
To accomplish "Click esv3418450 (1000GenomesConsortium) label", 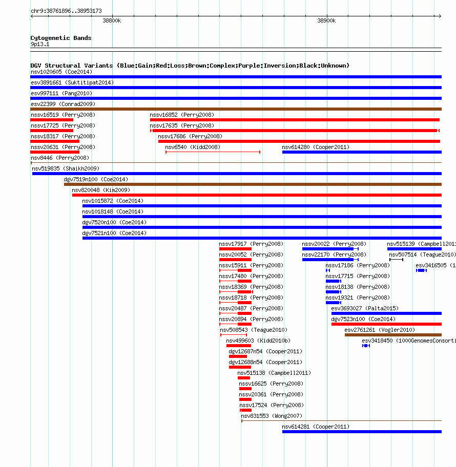I will tap(409, 341).
